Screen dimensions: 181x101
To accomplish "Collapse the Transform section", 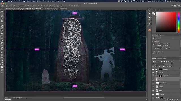I will click(x=153, y=41).
